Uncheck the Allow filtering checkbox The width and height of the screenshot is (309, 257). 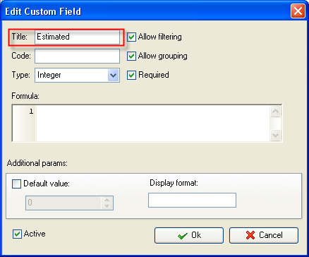click(x=131, y=37)
